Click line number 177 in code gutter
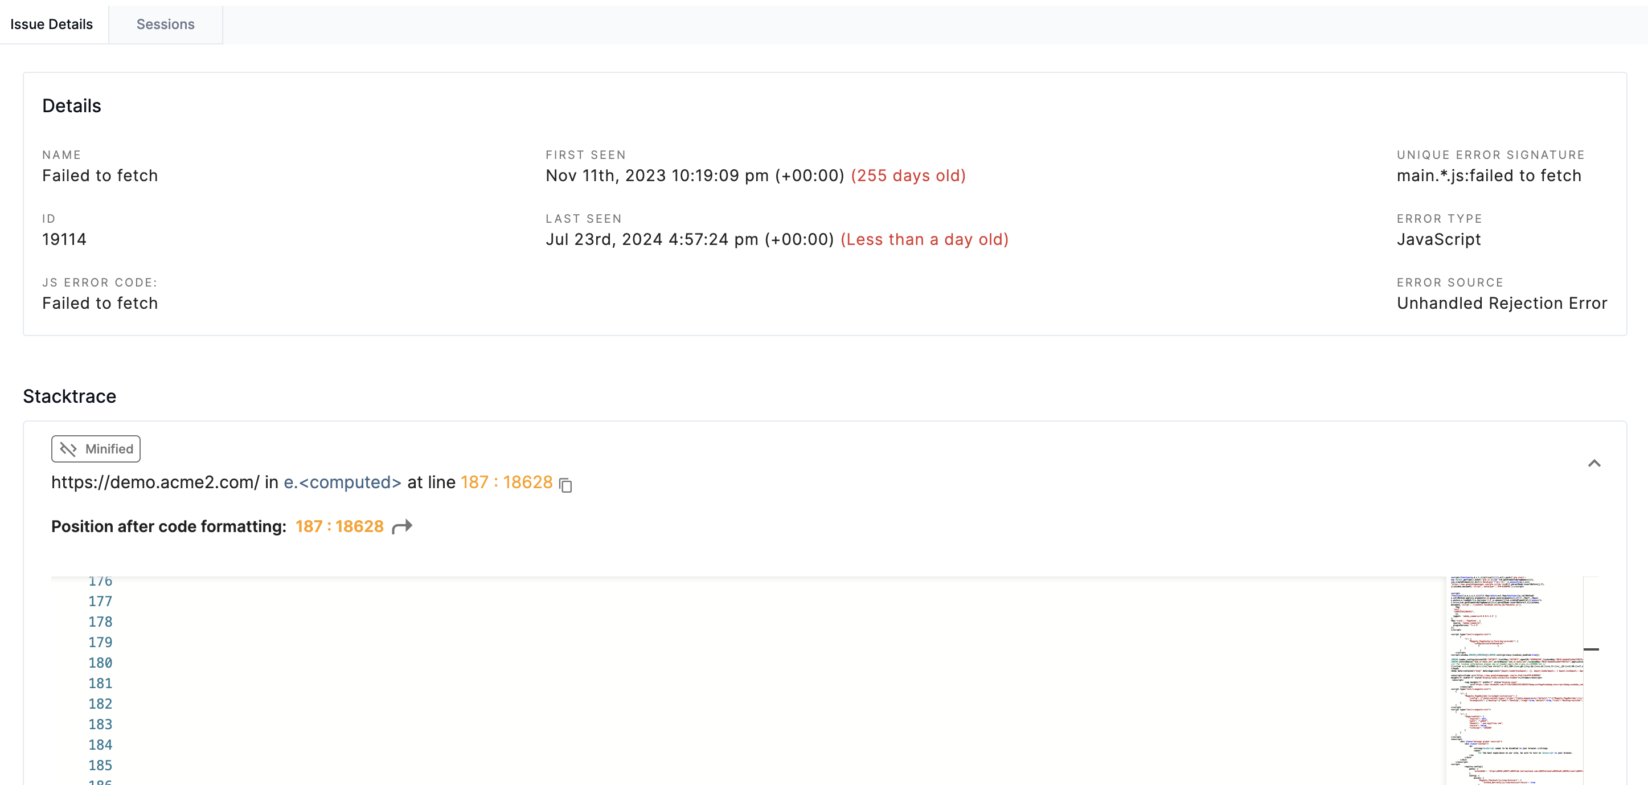This screenshot has height=785, width=1648. coord(100,602)
